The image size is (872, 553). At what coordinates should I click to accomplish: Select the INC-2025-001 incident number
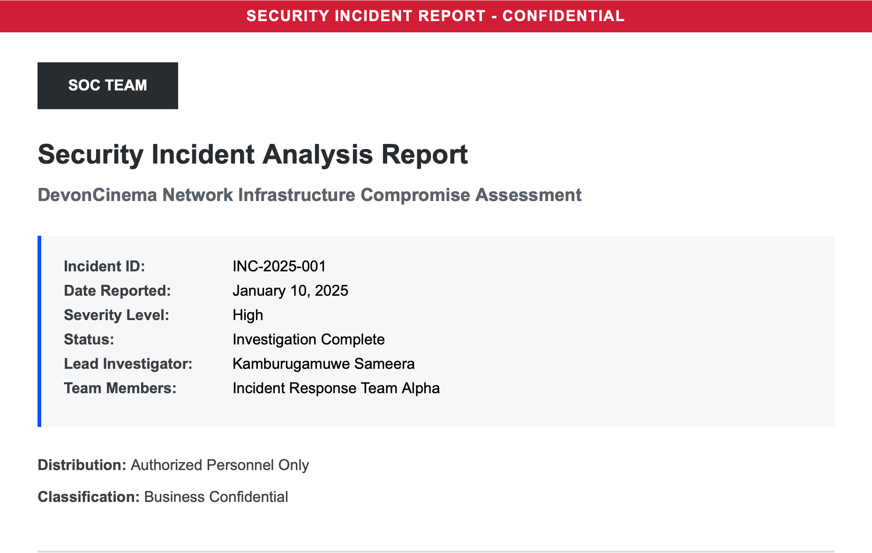point(279,266)
